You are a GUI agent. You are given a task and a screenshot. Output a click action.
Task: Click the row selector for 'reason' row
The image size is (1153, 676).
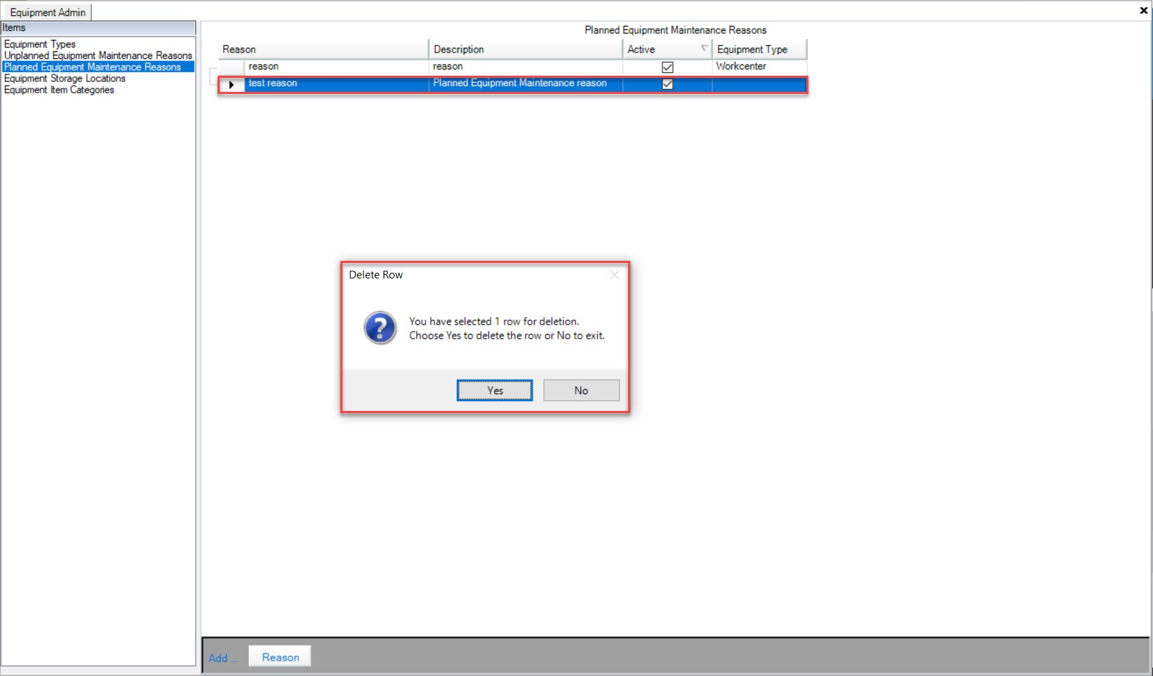(231, 67)
